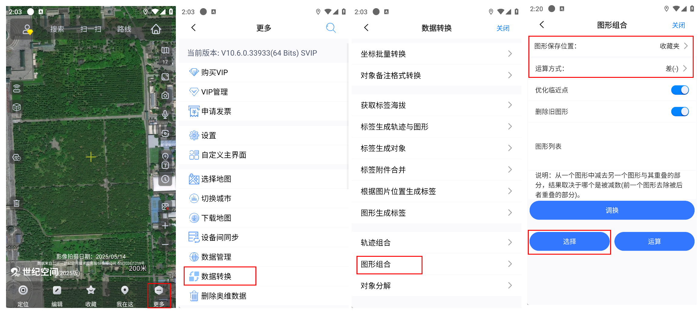The image size is (700, 314).
Task: Open the 更多 more tab
Action: click(159, 296)
